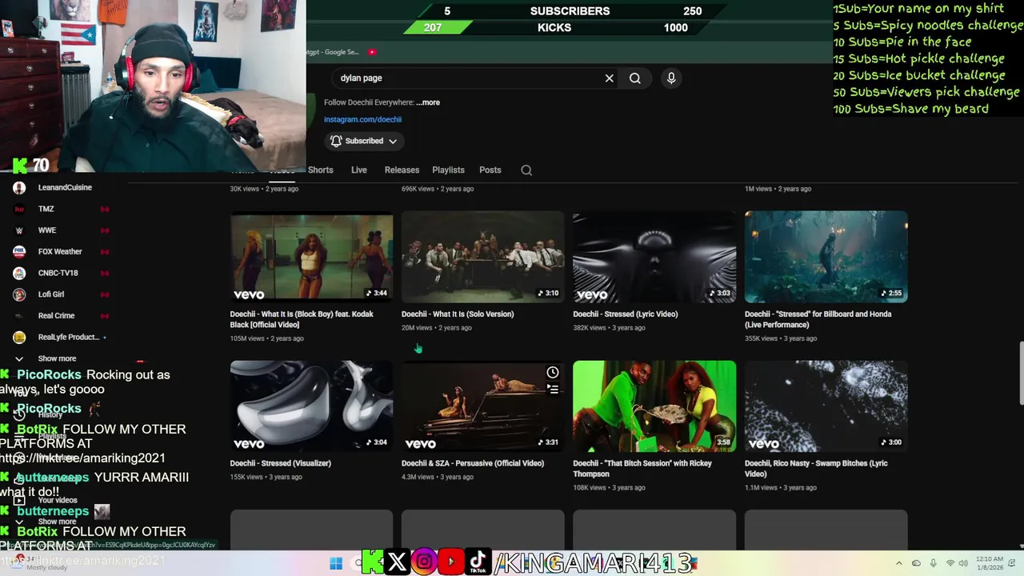
Task: Play the Swamp Bitches 3:00 thumbnail
Action: [x=826, y=406]
